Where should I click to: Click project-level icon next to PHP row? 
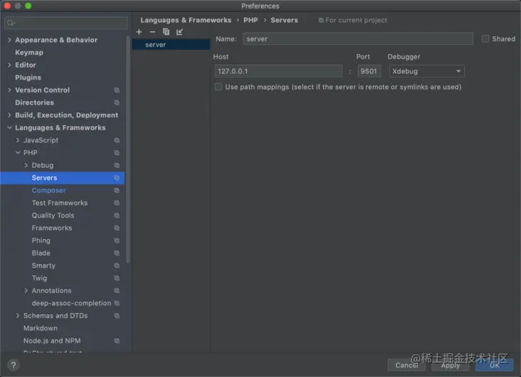tap(117, 153)
